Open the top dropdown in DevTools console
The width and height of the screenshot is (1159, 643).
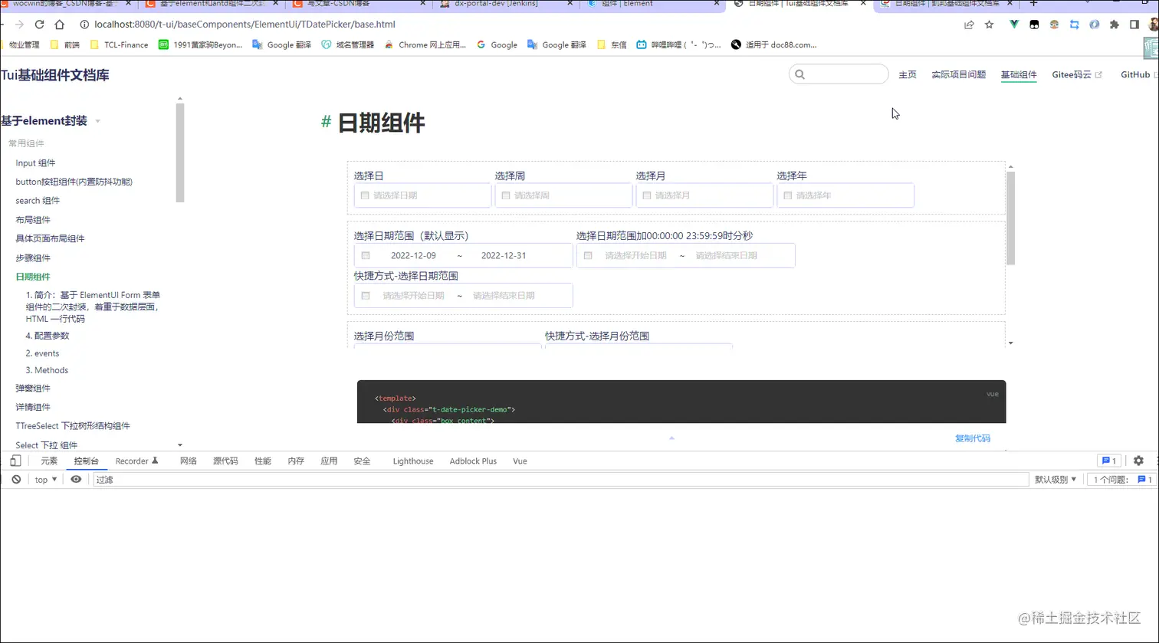pos(44,479)
